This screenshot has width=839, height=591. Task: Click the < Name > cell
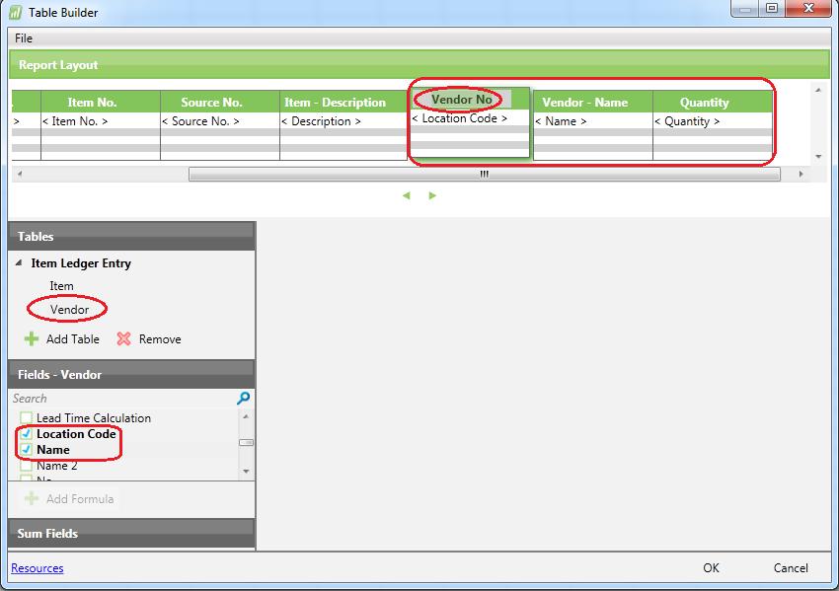click(x=593, y=121)
